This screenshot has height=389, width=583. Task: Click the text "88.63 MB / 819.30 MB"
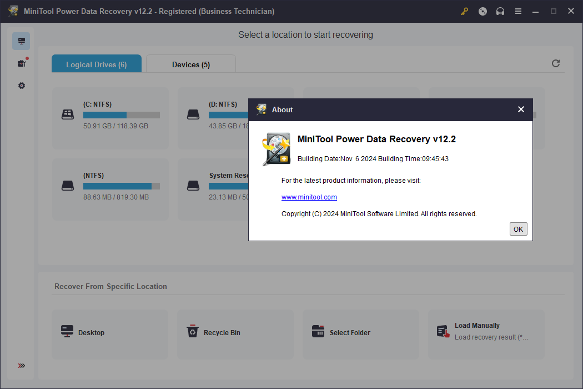[116, 197]
